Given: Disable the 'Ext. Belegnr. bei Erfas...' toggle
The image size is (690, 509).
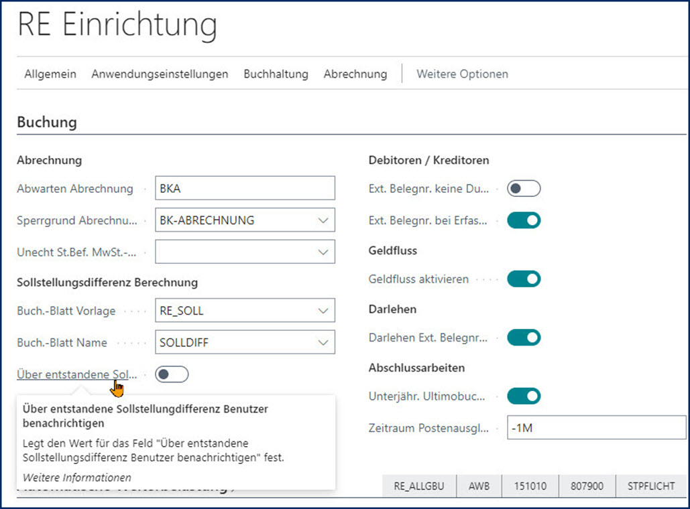Looking at the screenshot, I should click(524, 220).
